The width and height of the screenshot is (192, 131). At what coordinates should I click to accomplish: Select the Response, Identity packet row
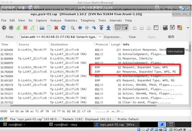94,59
